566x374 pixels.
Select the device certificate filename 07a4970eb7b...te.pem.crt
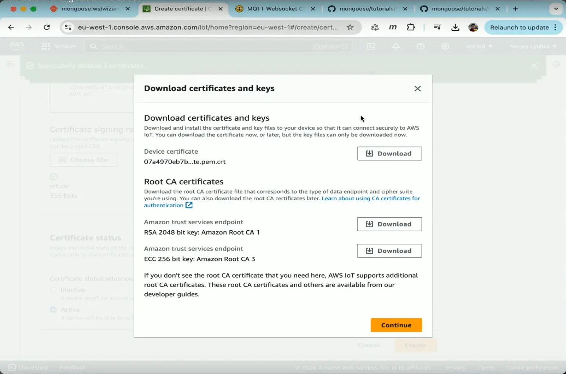[185, 162]
